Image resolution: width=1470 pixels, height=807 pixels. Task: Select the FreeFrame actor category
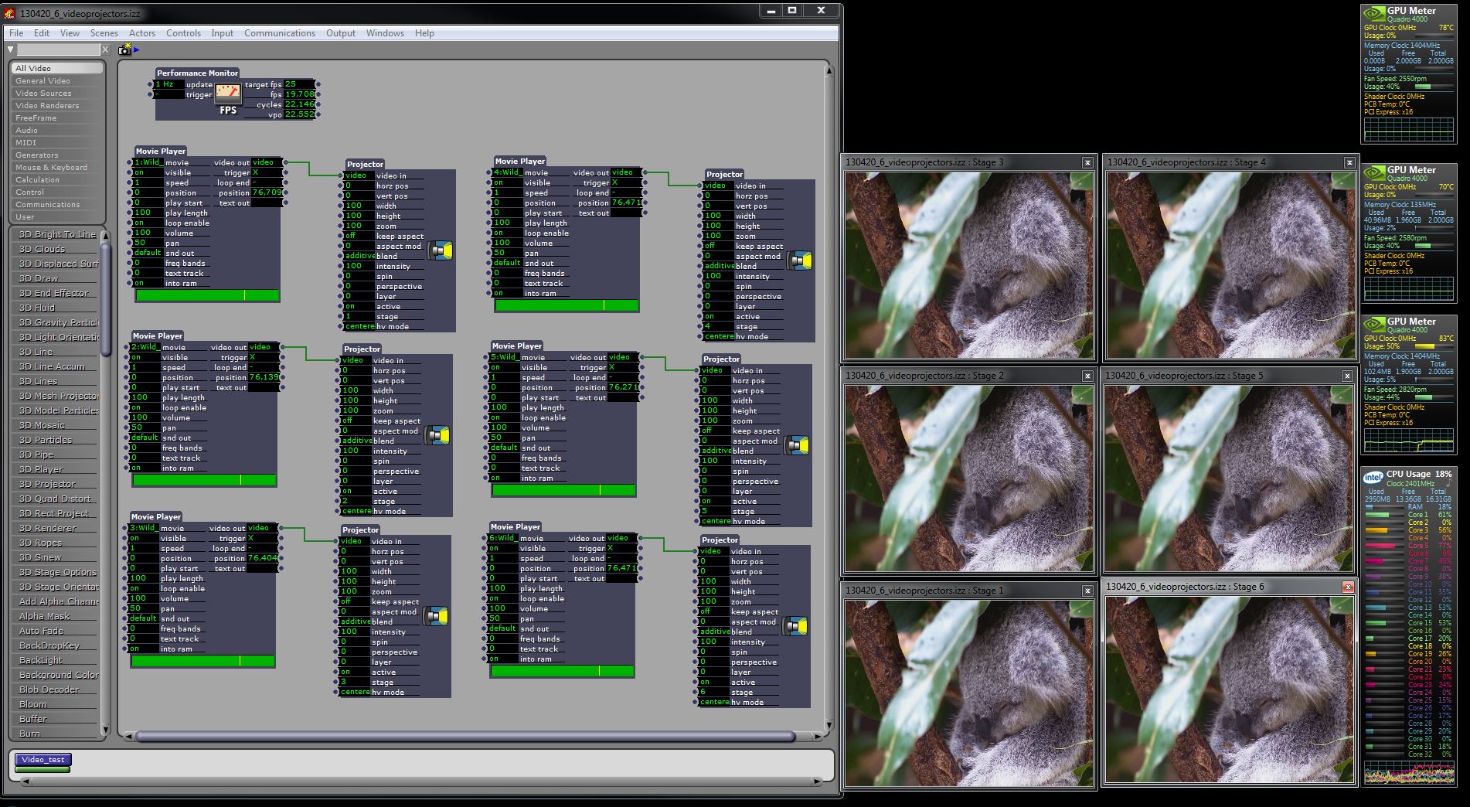(x=57, y=117)
